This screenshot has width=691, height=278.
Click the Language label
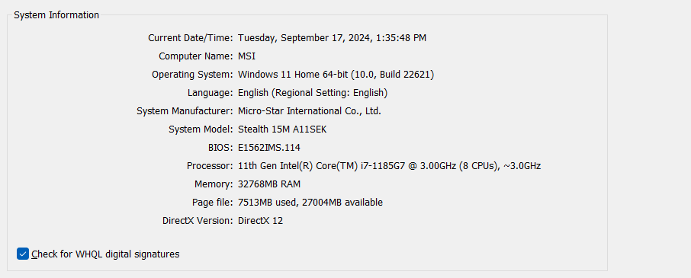point(211,93)
